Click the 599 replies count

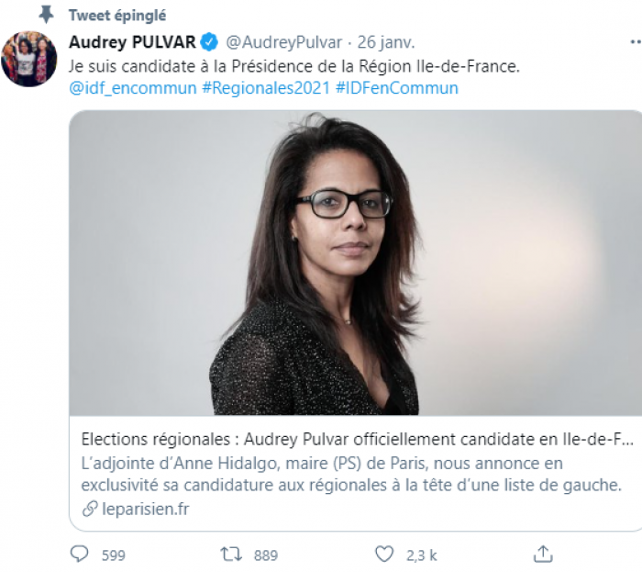114,555
